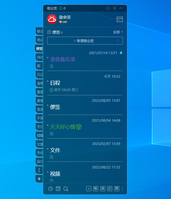Open the 印 tool icon

point(110,189)
